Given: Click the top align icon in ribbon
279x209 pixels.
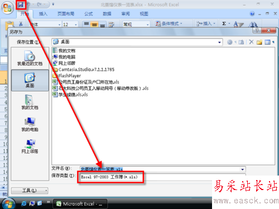Looking at the screenshot, I should (x=86, y=24).
